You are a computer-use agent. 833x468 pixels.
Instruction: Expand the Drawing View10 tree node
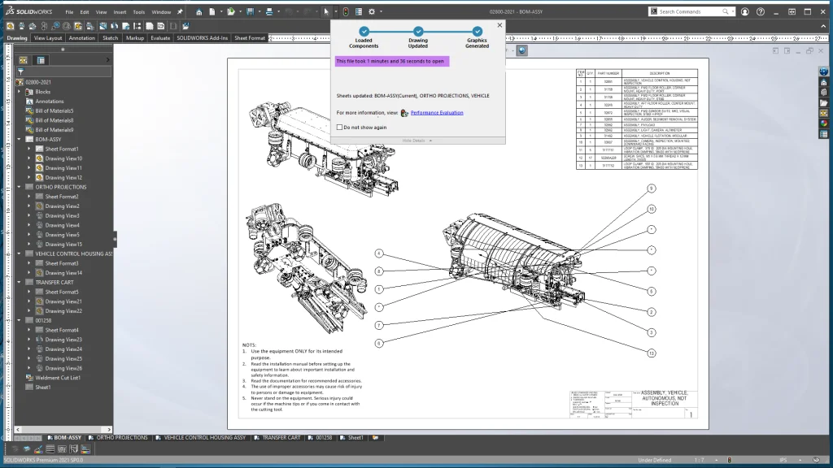click(x=29, y=158)
